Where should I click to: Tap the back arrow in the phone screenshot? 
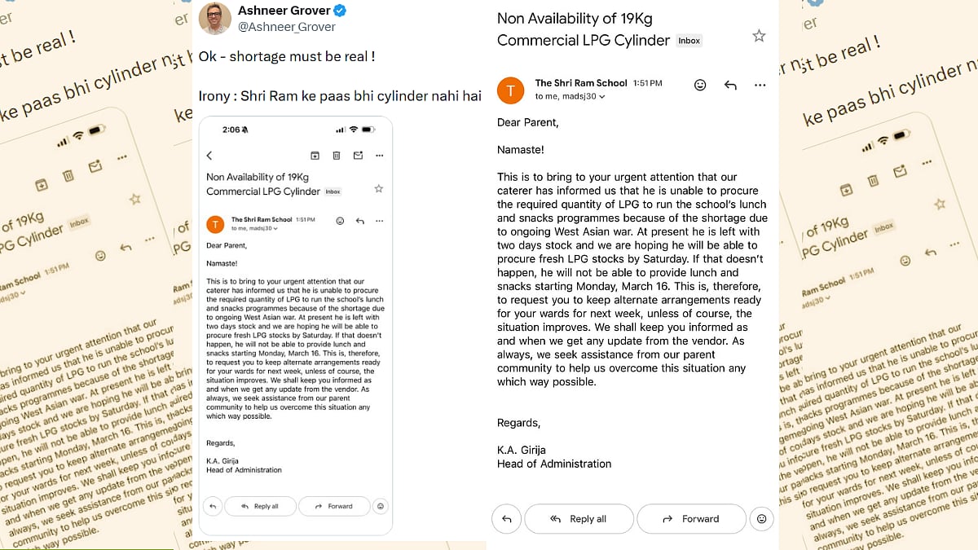click(209, 156)
